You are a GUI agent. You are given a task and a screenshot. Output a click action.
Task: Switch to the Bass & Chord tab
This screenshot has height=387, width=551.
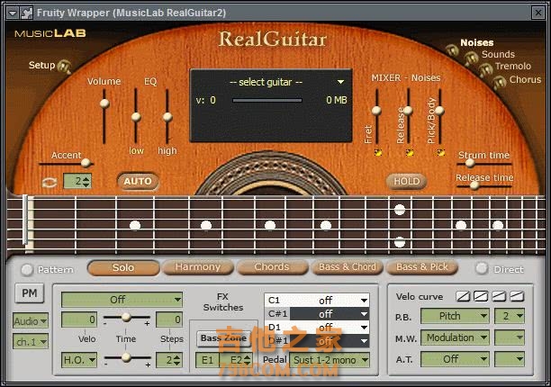[348, 267]
